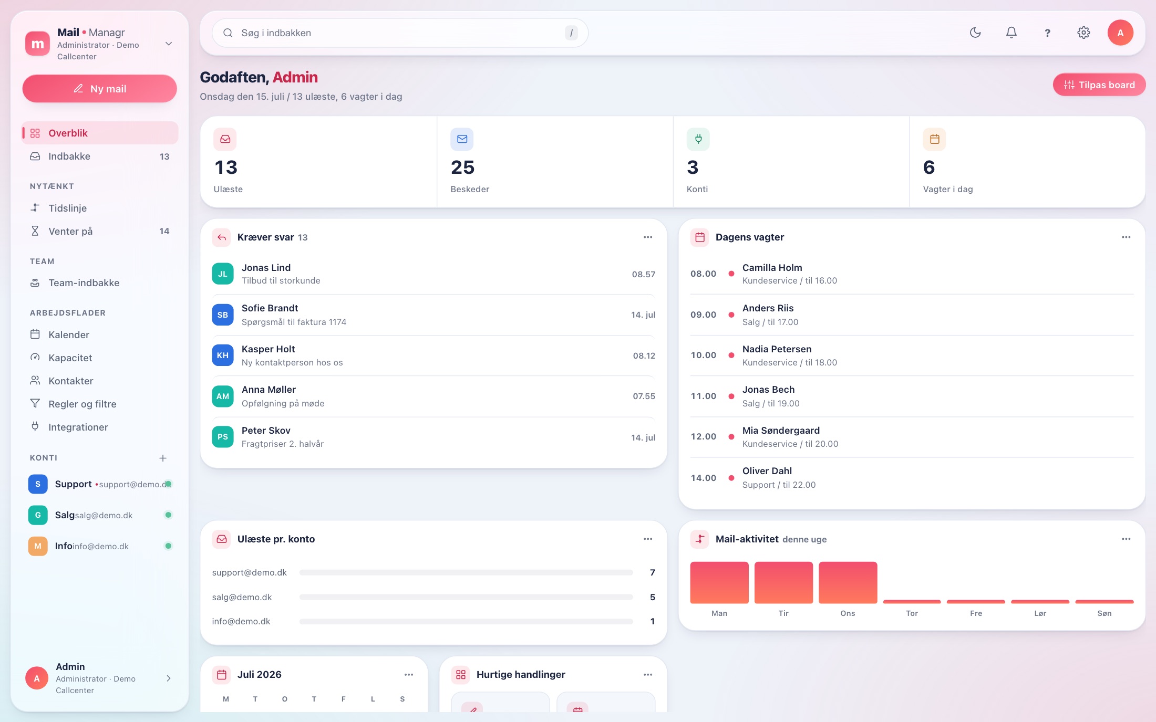
Task: Click the Konti plug stat icon
Action: (698, 139)
